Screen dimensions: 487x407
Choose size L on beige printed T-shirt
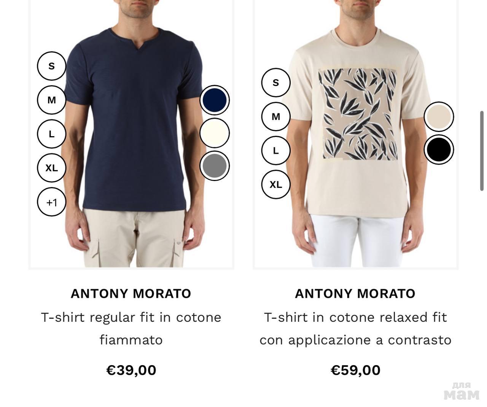click(x=276, y=151)
